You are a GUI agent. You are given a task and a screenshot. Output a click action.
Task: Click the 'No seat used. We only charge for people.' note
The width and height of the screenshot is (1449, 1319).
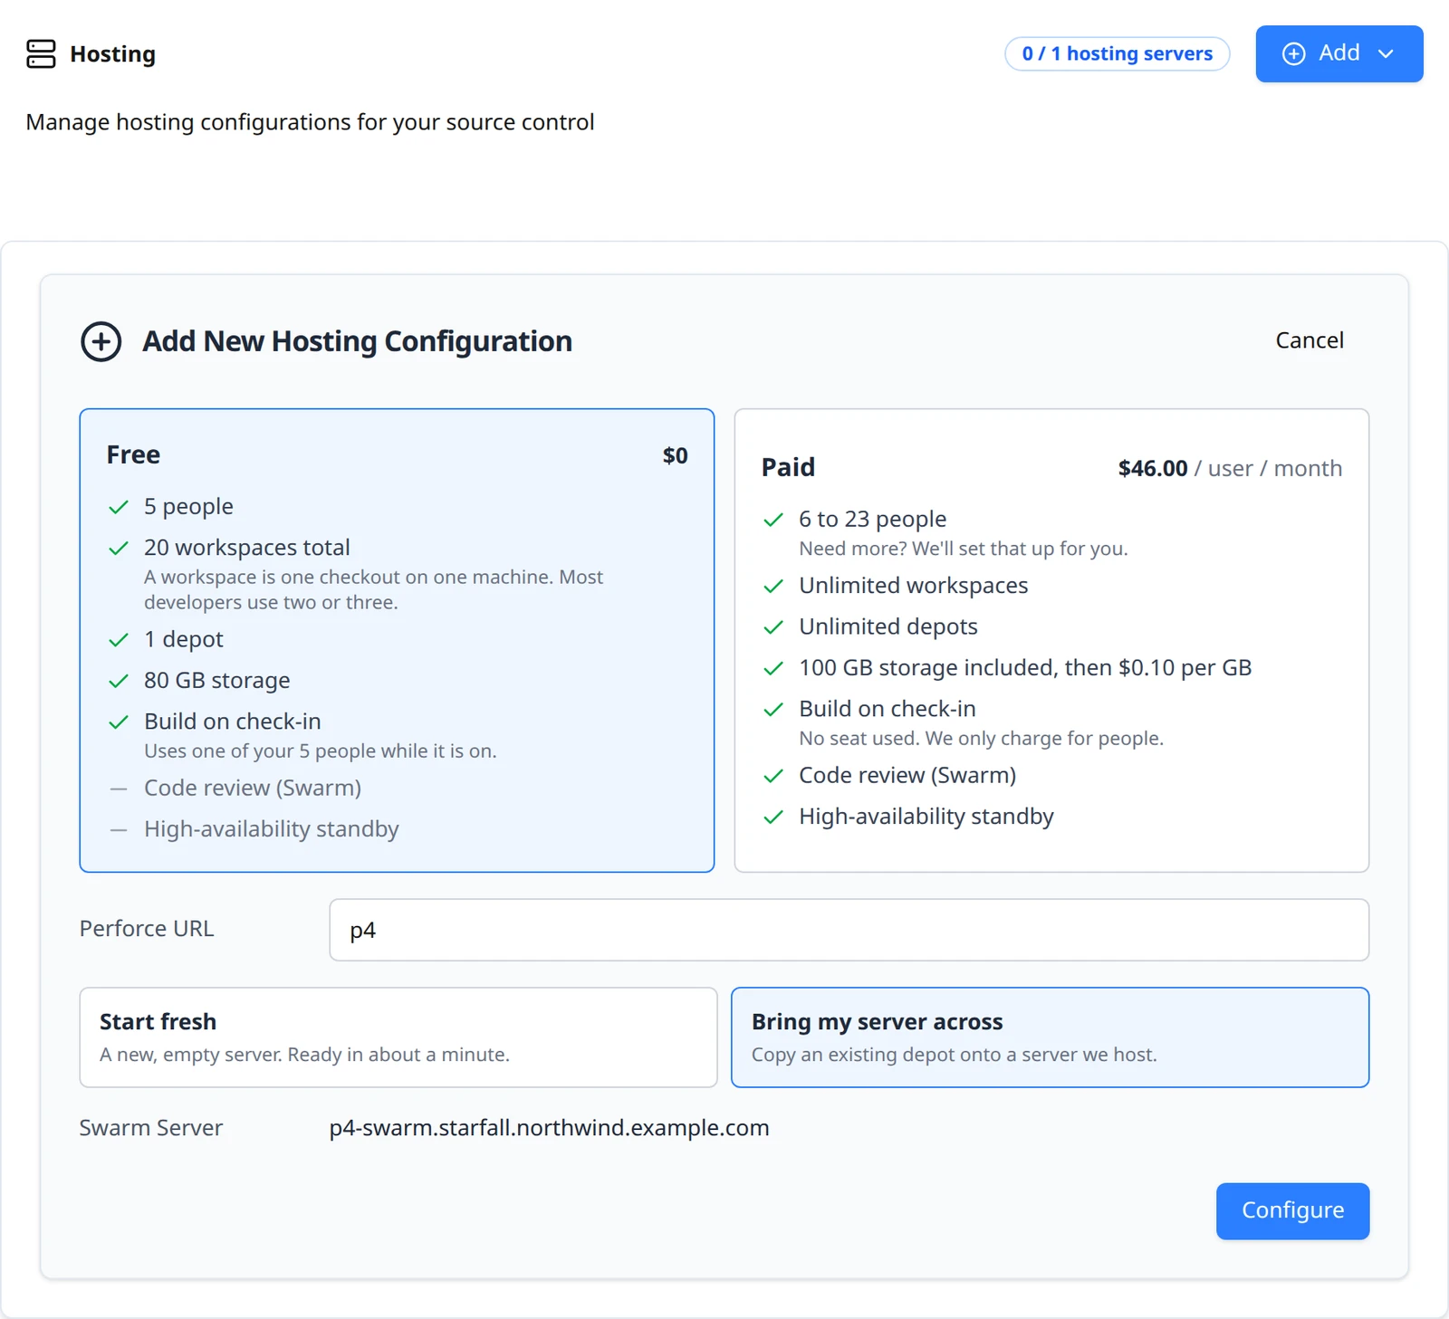click(x=981, y=739)
